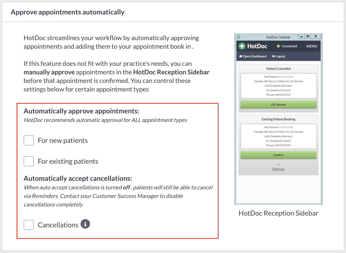Open the Cancellations info icon

coord(85,224)
